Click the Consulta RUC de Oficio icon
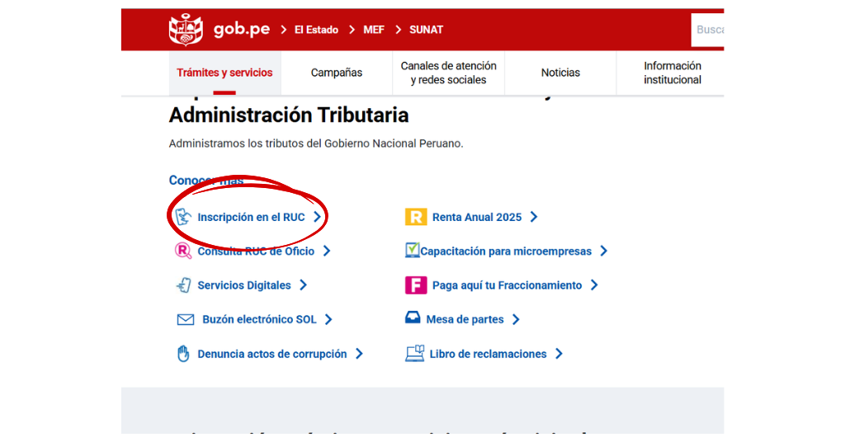This screenshot has width=845, height=442. 183,251
